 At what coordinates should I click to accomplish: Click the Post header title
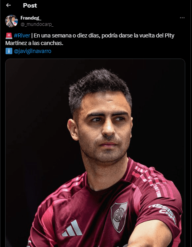tap(30, 6)
